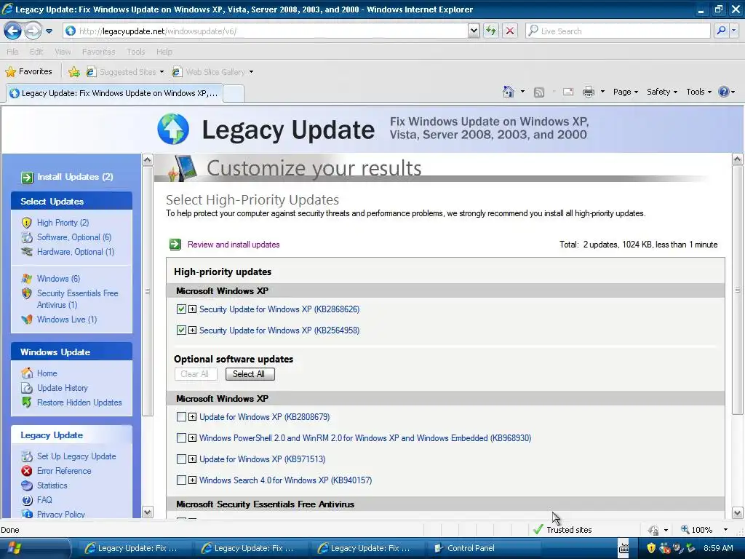Image resolution: width=745 pixels, height=559 pixels.
Task: Click the FAQ question mark icon
Action: (x=27, y=500)
